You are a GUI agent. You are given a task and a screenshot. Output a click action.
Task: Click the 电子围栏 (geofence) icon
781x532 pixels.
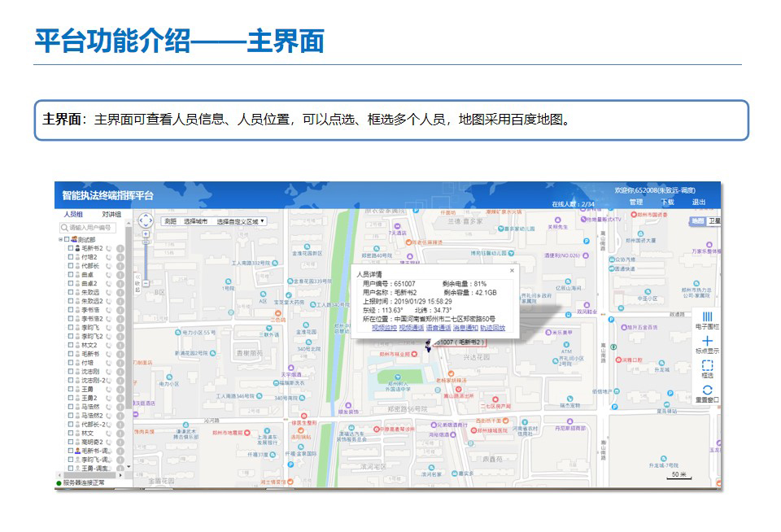(706, 316)
